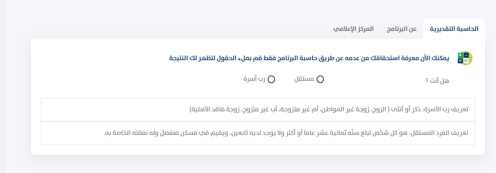Click the phrase مسكن منفصل in second definition
Image resolution: width=496 pixels, height=173 pixels.
click(186, 133)
